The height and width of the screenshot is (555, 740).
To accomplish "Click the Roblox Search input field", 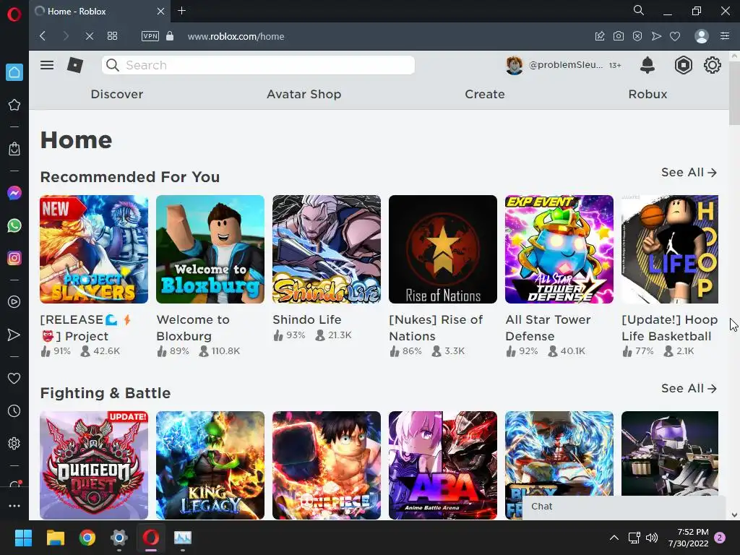I will (x=258, y=65).
